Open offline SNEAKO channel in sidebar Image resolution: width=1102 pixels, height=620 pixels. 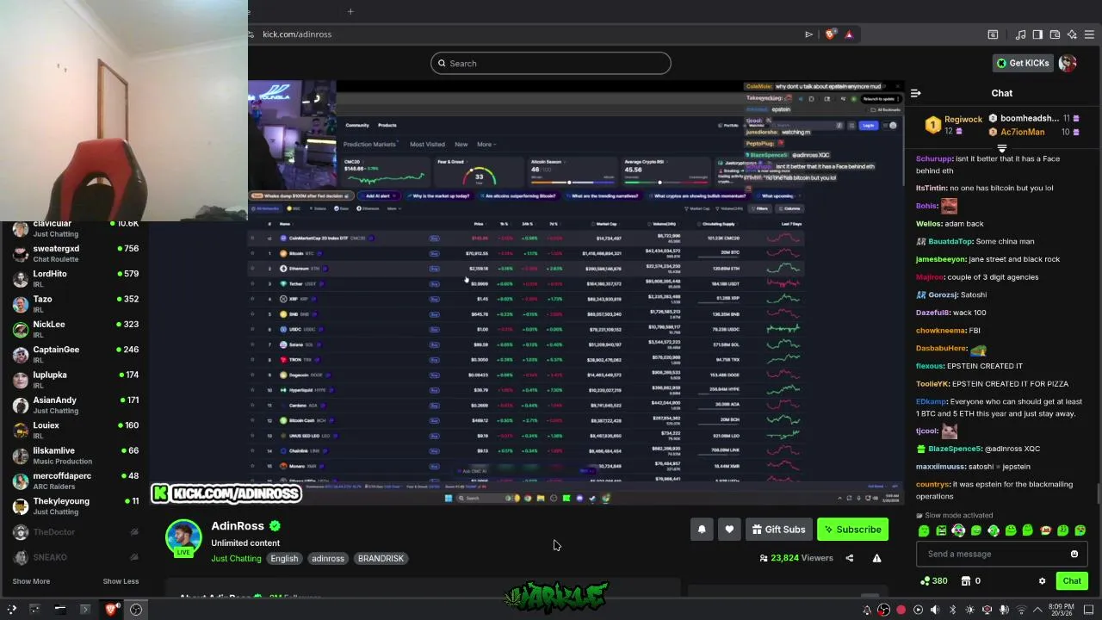(x=75, y=557)
